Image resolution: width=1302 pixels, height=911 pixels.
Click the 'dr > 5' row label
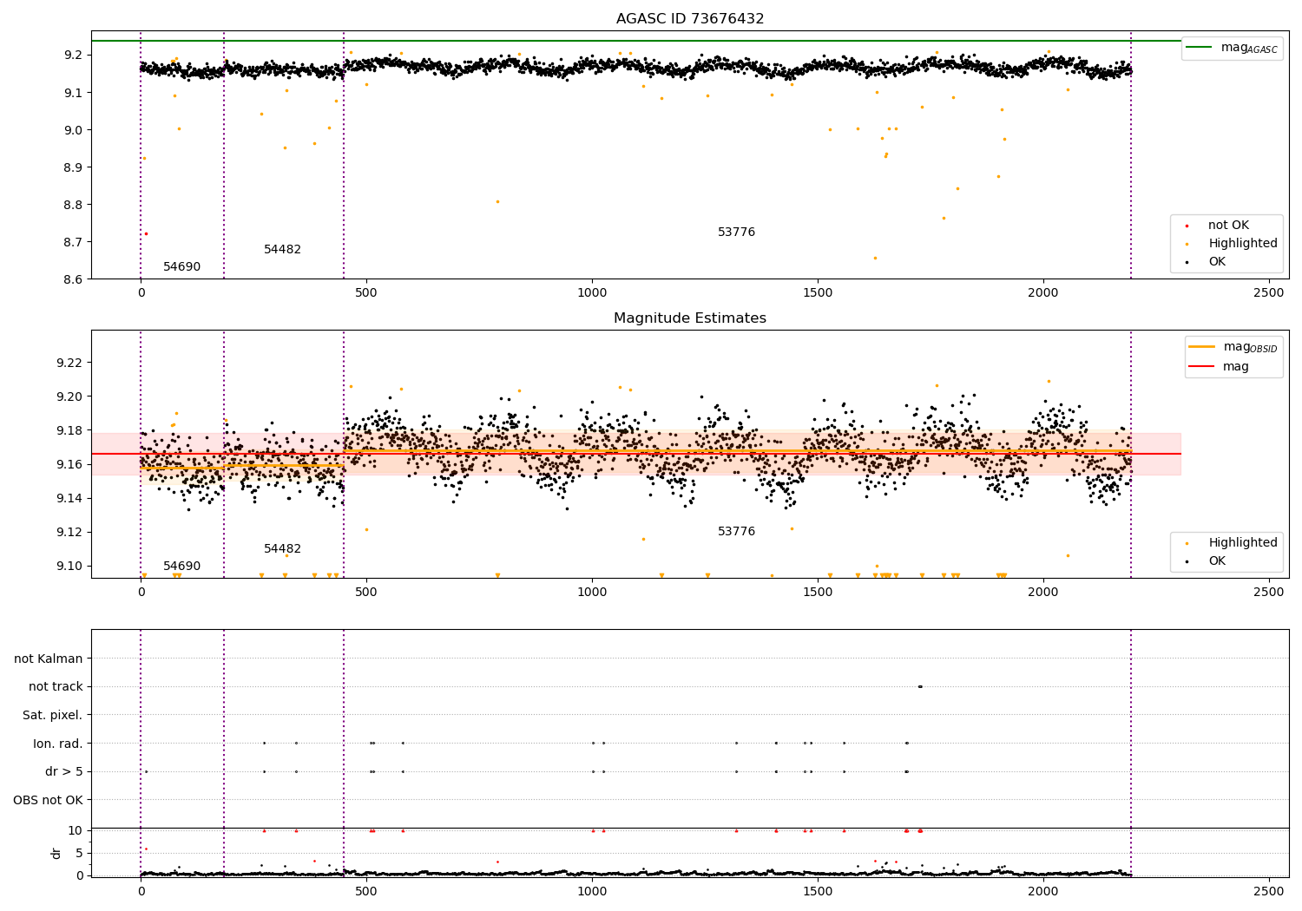coord(64,772)
